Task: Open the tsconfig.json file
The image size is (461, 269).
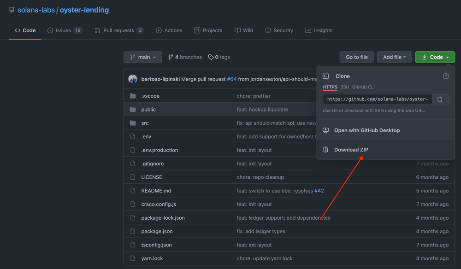Action: tap(156, 245)
